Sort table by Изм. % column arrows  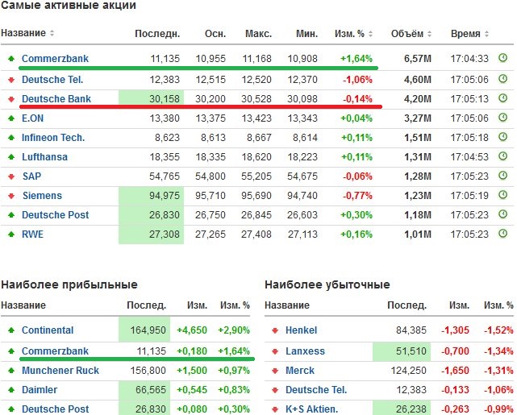tap(370, 34)
